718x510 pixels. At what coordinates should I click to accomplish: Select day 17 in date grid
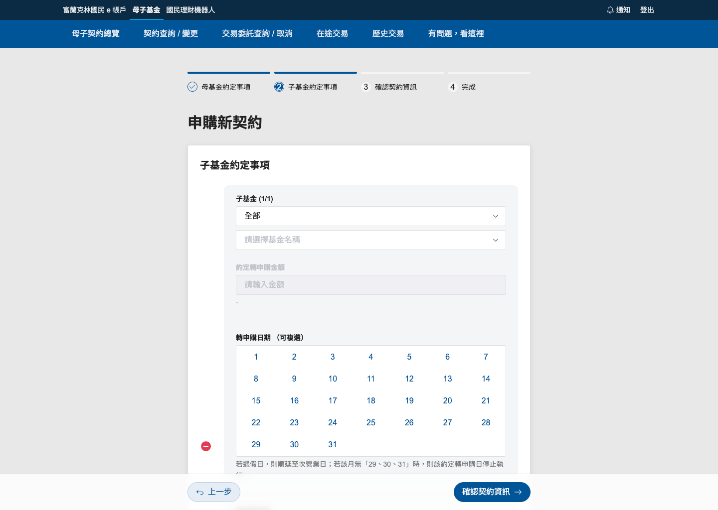(333, 400)
